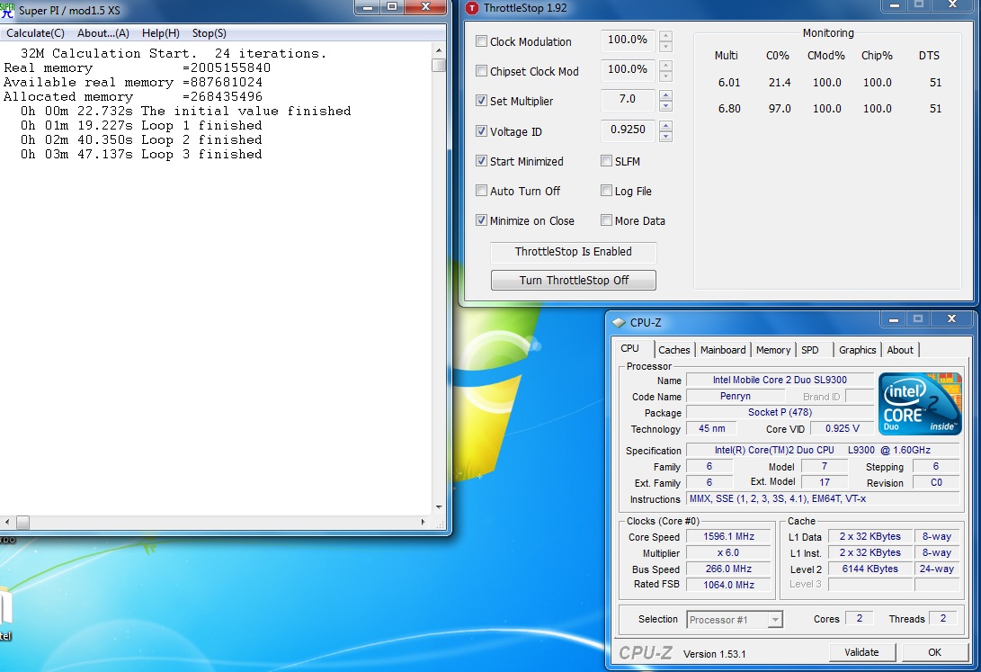981x672 pixels.
Task: Decrease Clock Modulation with the down arrow
Action: click(665, 46)
